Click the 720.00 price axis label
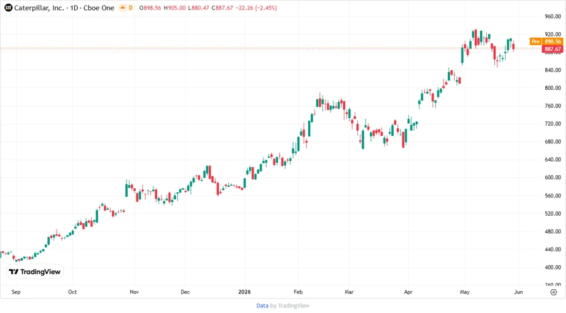 click(553, 124)
